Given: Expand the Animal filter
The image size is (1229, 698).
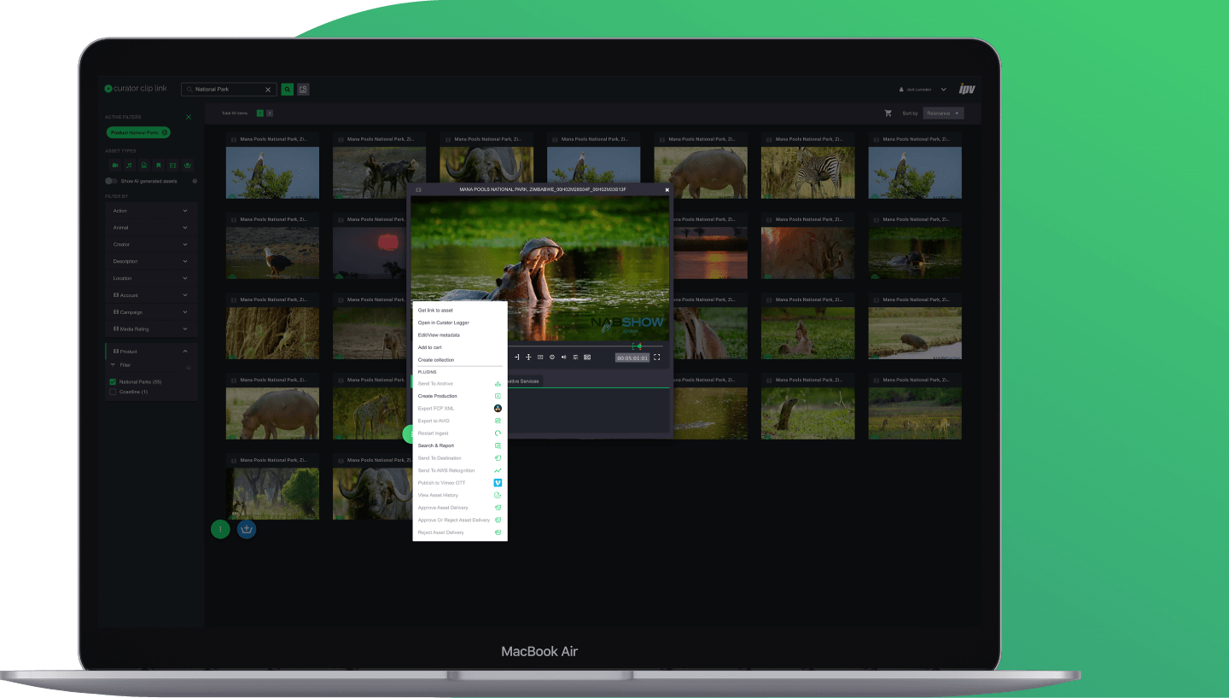Looking at the screenshot, I should [x=151, y=228].
